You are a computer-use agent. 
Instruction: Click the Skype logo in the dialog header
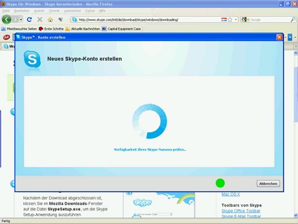32,59
